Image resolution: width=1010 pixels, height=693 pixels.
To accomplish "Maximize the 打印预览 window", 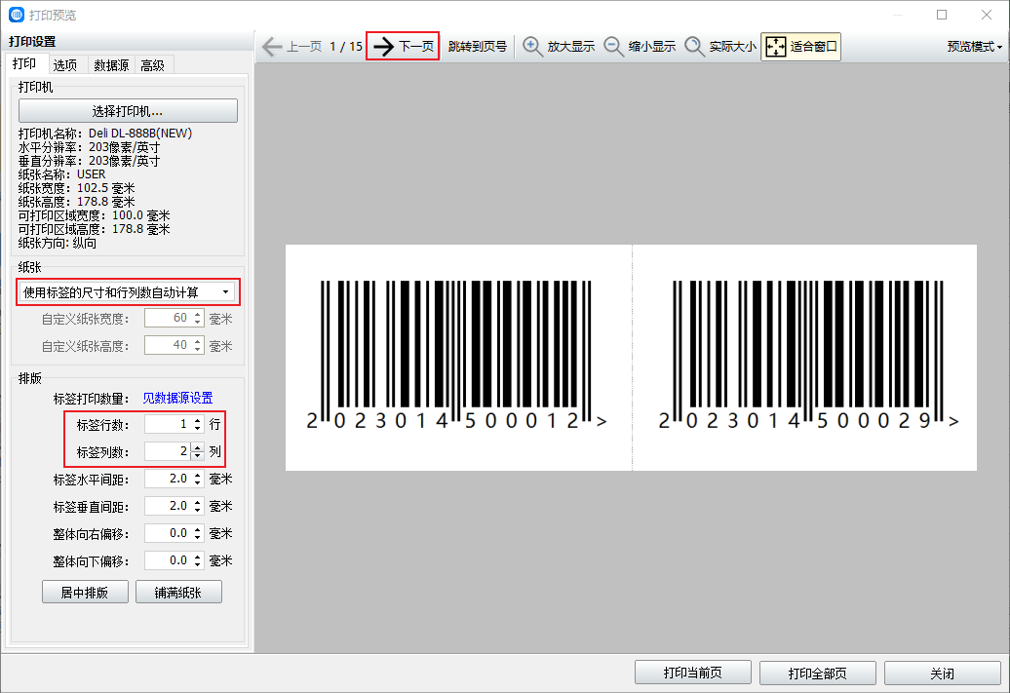I will pyautogui.click(x=942, y=15).
